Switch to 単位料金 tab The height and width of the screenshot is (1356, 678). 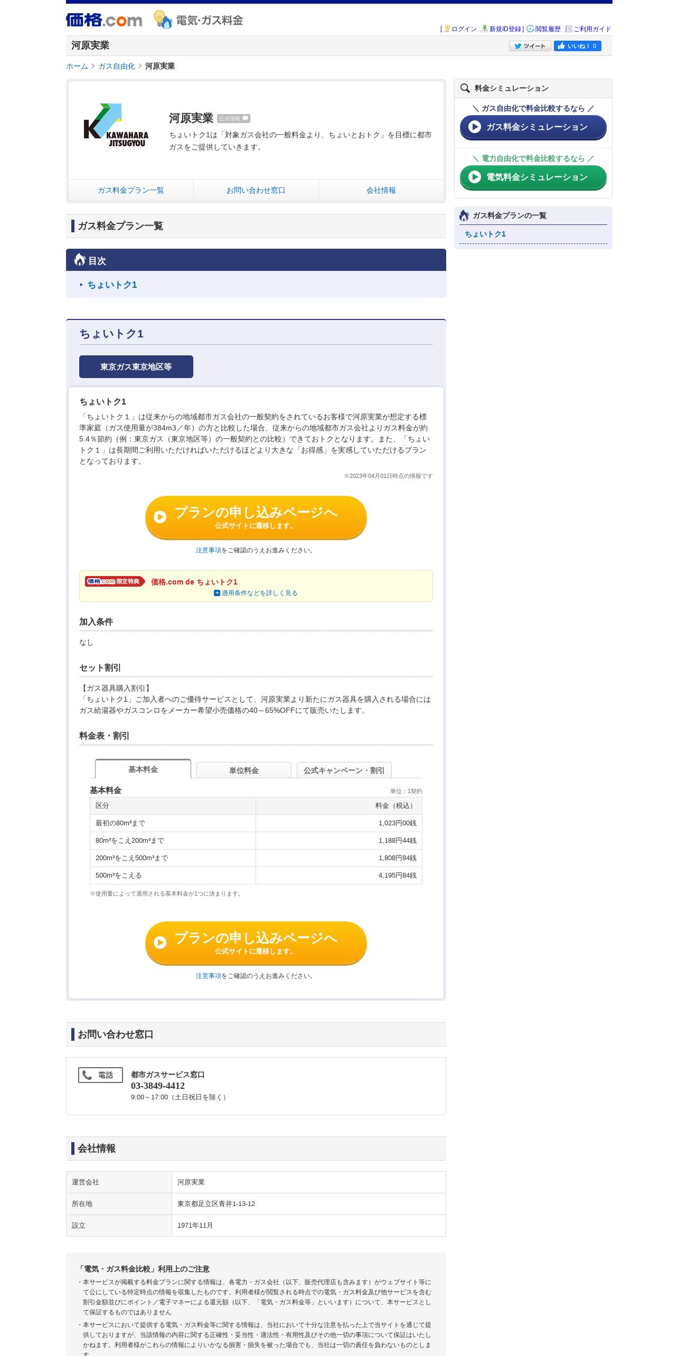coord(243,770)
